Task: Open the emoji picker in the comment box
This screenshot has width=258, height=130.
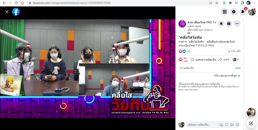Action: pyautogui.click(x=226, y=125)
